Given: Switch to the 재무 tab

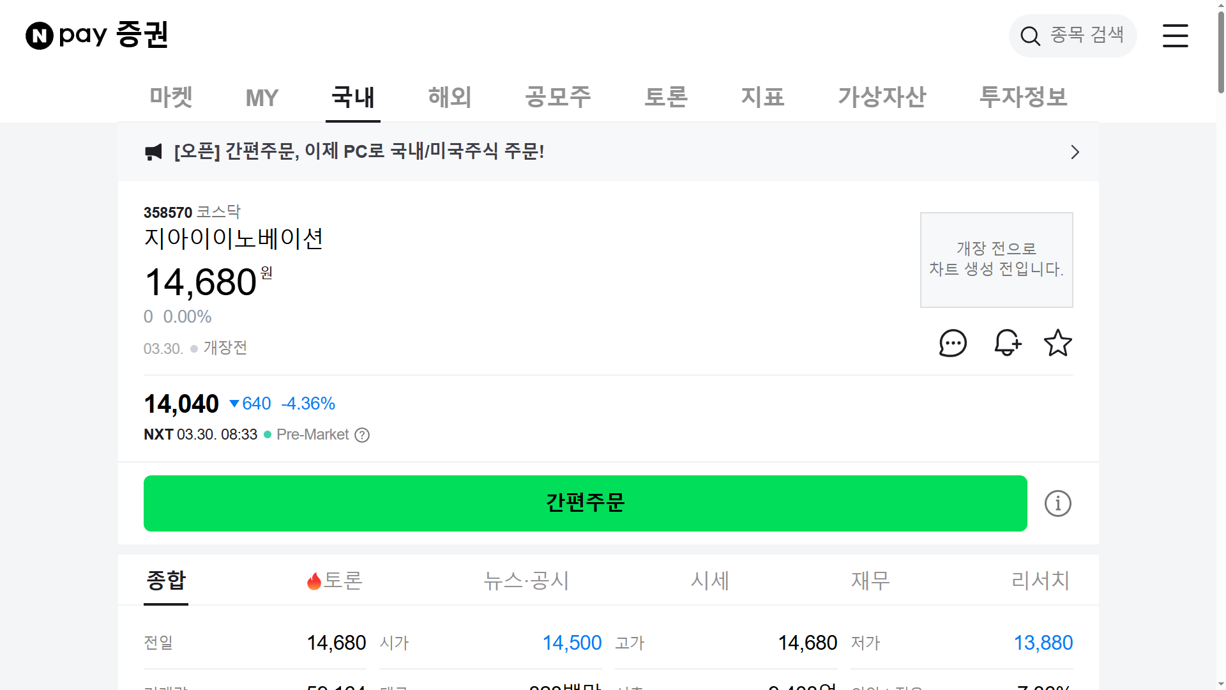Looking at the screenshot, I should coord(870,581).
